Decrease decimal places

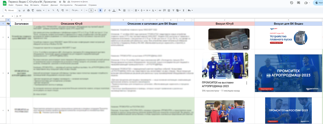(x=58, y=10)
